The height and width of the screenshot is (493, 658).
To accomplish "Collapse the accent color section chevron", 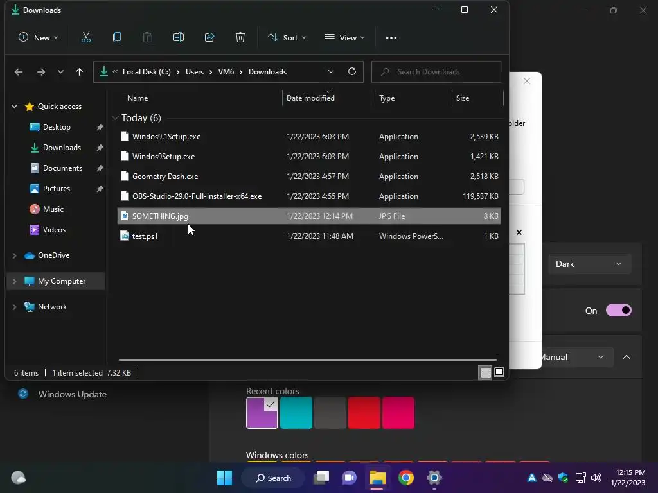I will coord(627,357).
